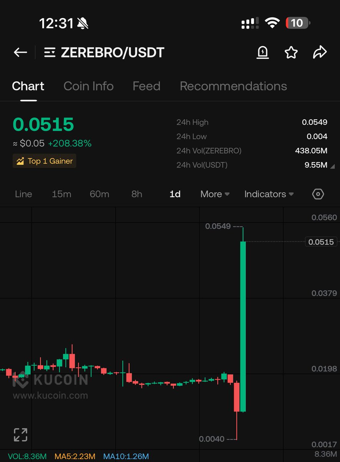Tap the back arrow to exit the chart
Viewport: 340px width, 462px height.
pos(20,52)
